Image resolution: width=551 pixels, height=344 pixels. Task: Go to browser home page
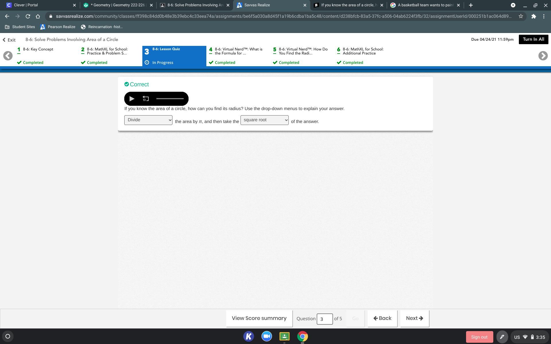pos(38,16)
